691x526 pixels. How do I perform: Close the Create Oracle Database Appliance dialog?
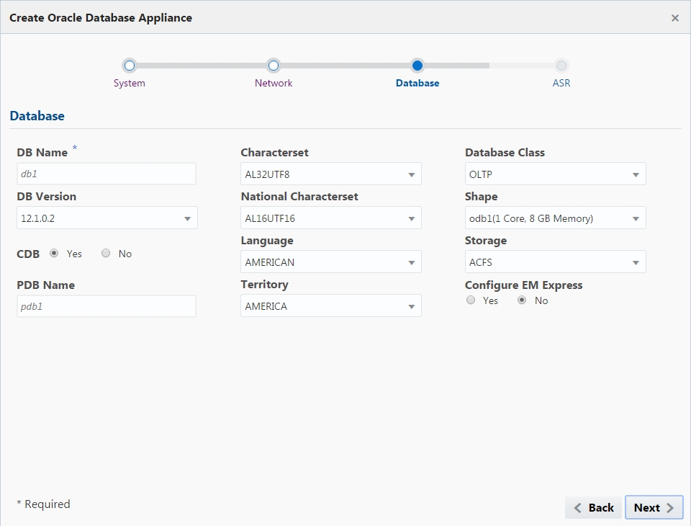(x=674, y=18)
